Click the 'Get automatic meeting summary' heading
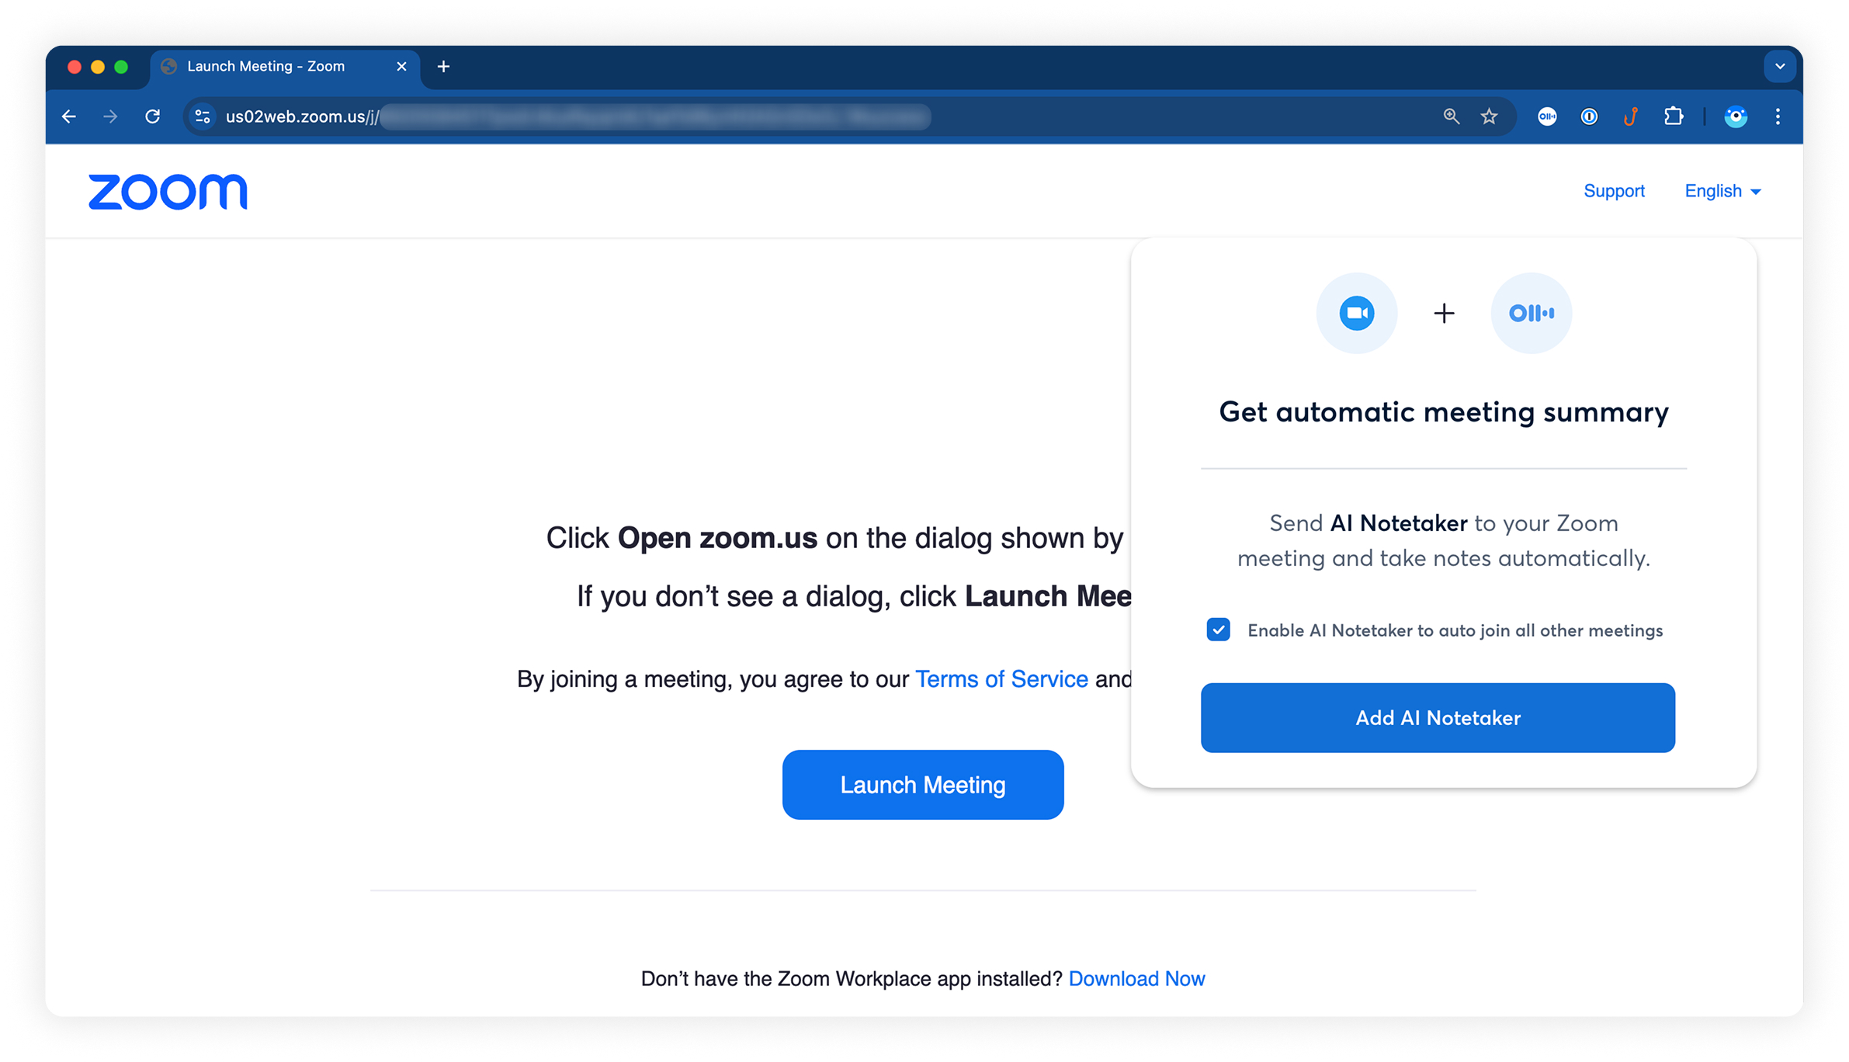Image resolution: width=1849 pixels, height=1062 pixels. [1444, 411]
